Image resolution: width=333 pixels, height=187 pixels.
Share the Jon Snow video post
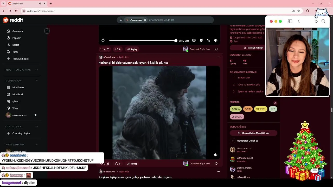point(132,164)
